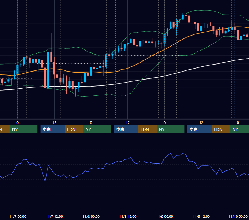The width and height of the screenshot is (249, 220).
Task: Select the LDN block following 11/8's 東京 block
Action: [148, 129]
